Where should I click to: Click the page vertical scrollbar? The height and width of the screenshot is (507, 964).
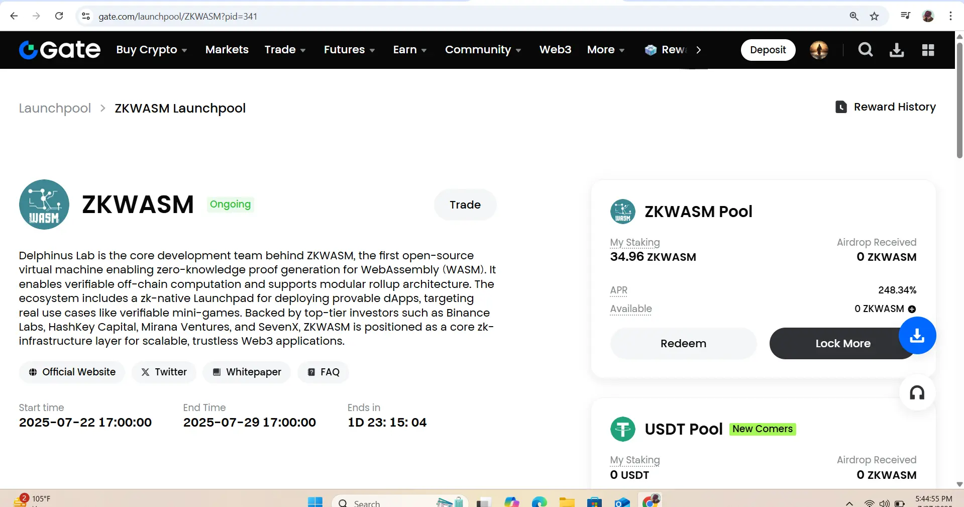pos(959,100)
